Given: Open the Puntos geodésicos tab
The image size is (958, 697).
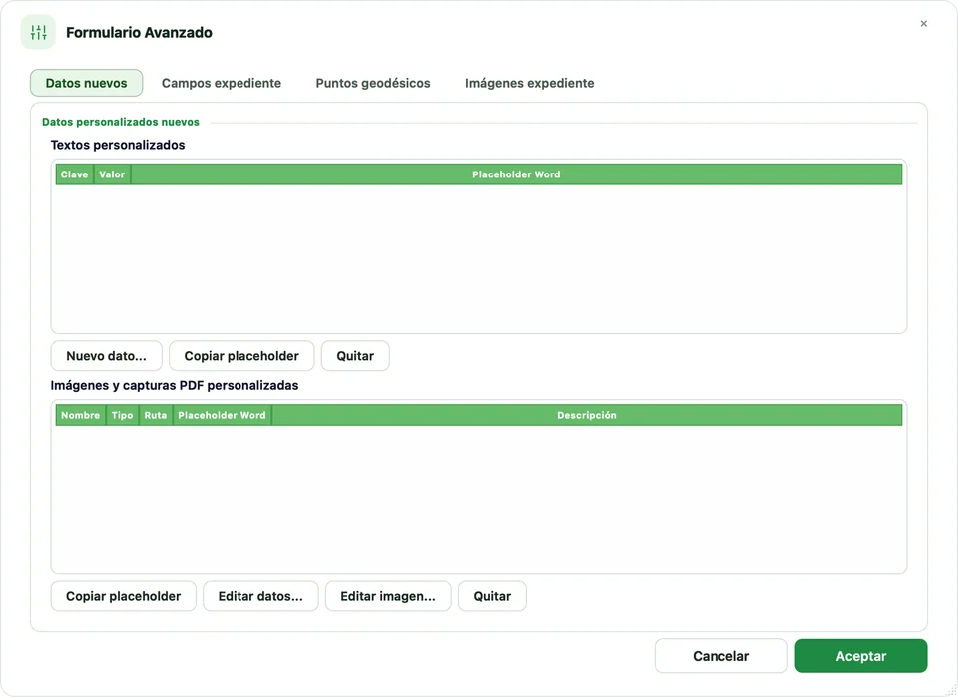Looking at the screenshot, I should (x=372, y=83).
